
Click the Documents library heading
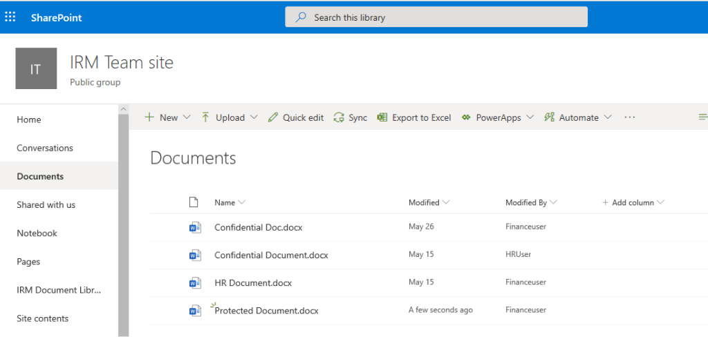tap(193, 158)
